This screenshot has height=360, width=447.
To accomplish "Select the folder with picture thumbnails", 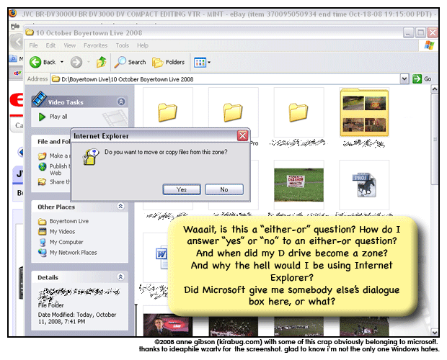I will 364,112.
